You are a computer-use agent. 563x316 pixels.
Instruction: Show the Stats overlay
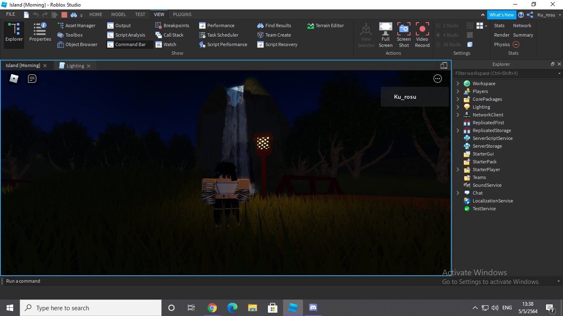499,26
